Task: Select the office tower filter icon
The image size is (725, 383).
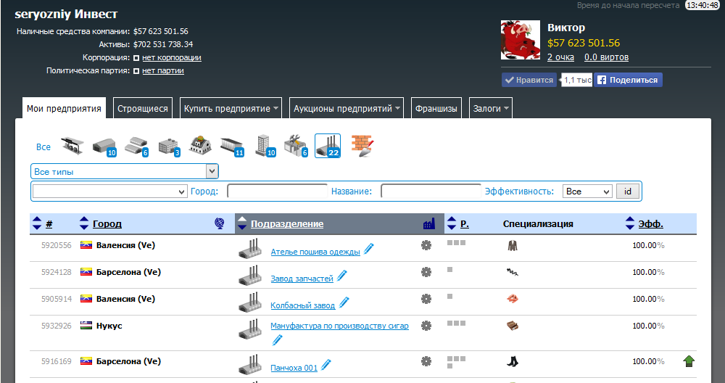Action: click(x=264, y=146)
